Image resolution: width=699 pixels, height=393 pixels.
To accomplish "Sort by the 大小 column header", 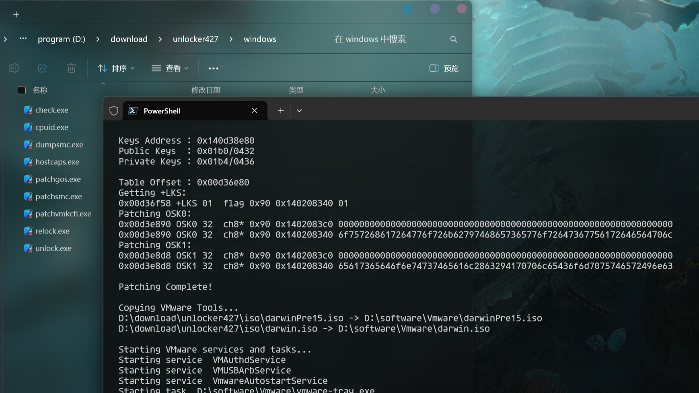I will (378, 90).
